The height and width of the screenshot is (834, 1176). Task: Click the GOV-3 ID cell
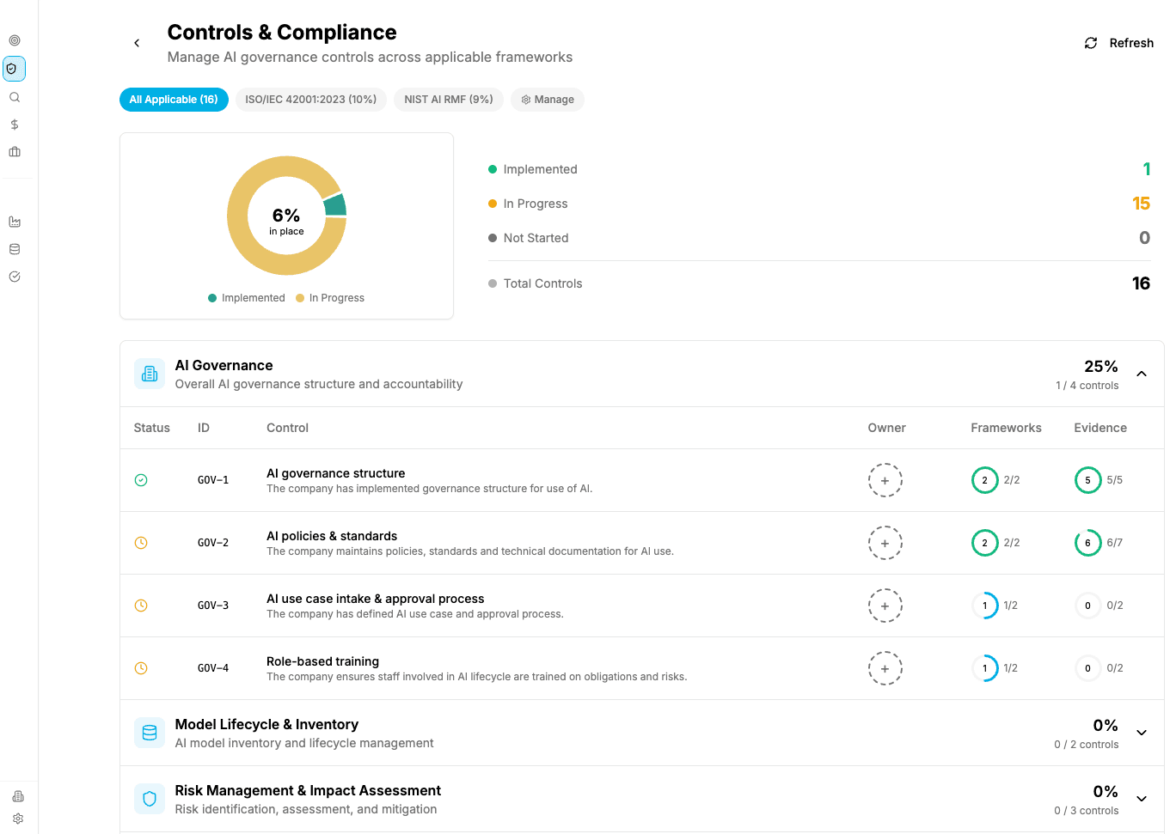213,606
